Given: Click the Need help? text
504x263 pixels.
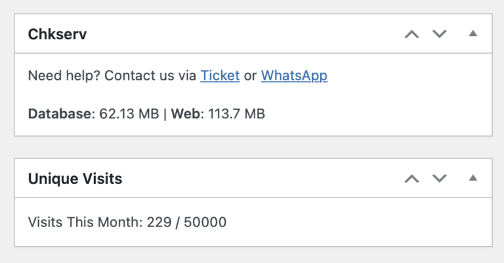Looking at the screenshot, I should (64, 75).
